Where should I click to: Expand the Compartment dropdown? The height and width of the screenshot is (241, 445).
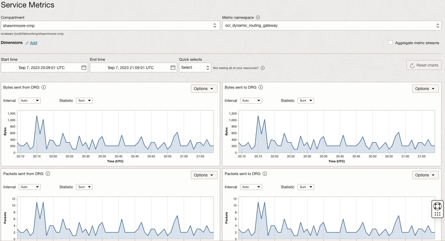(x=110, y=26)
